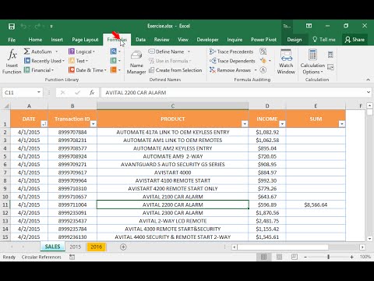Click the fx icon beside formula bar
The width and height of the screenshot is (374, 281).
click(92, 92)
